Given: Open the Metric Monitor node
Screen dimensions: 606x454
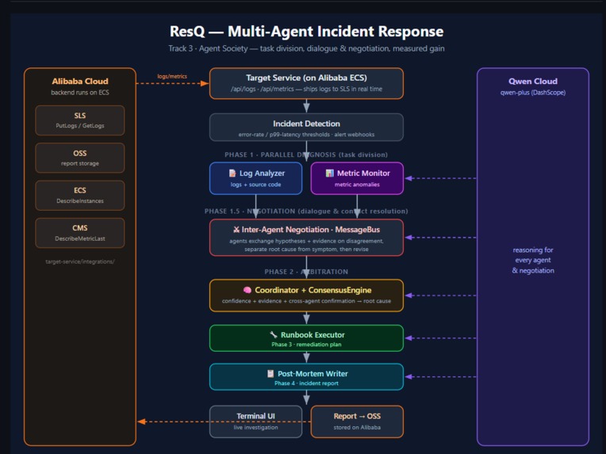Looking at the screenshot, I should click(x=357, y=178).
